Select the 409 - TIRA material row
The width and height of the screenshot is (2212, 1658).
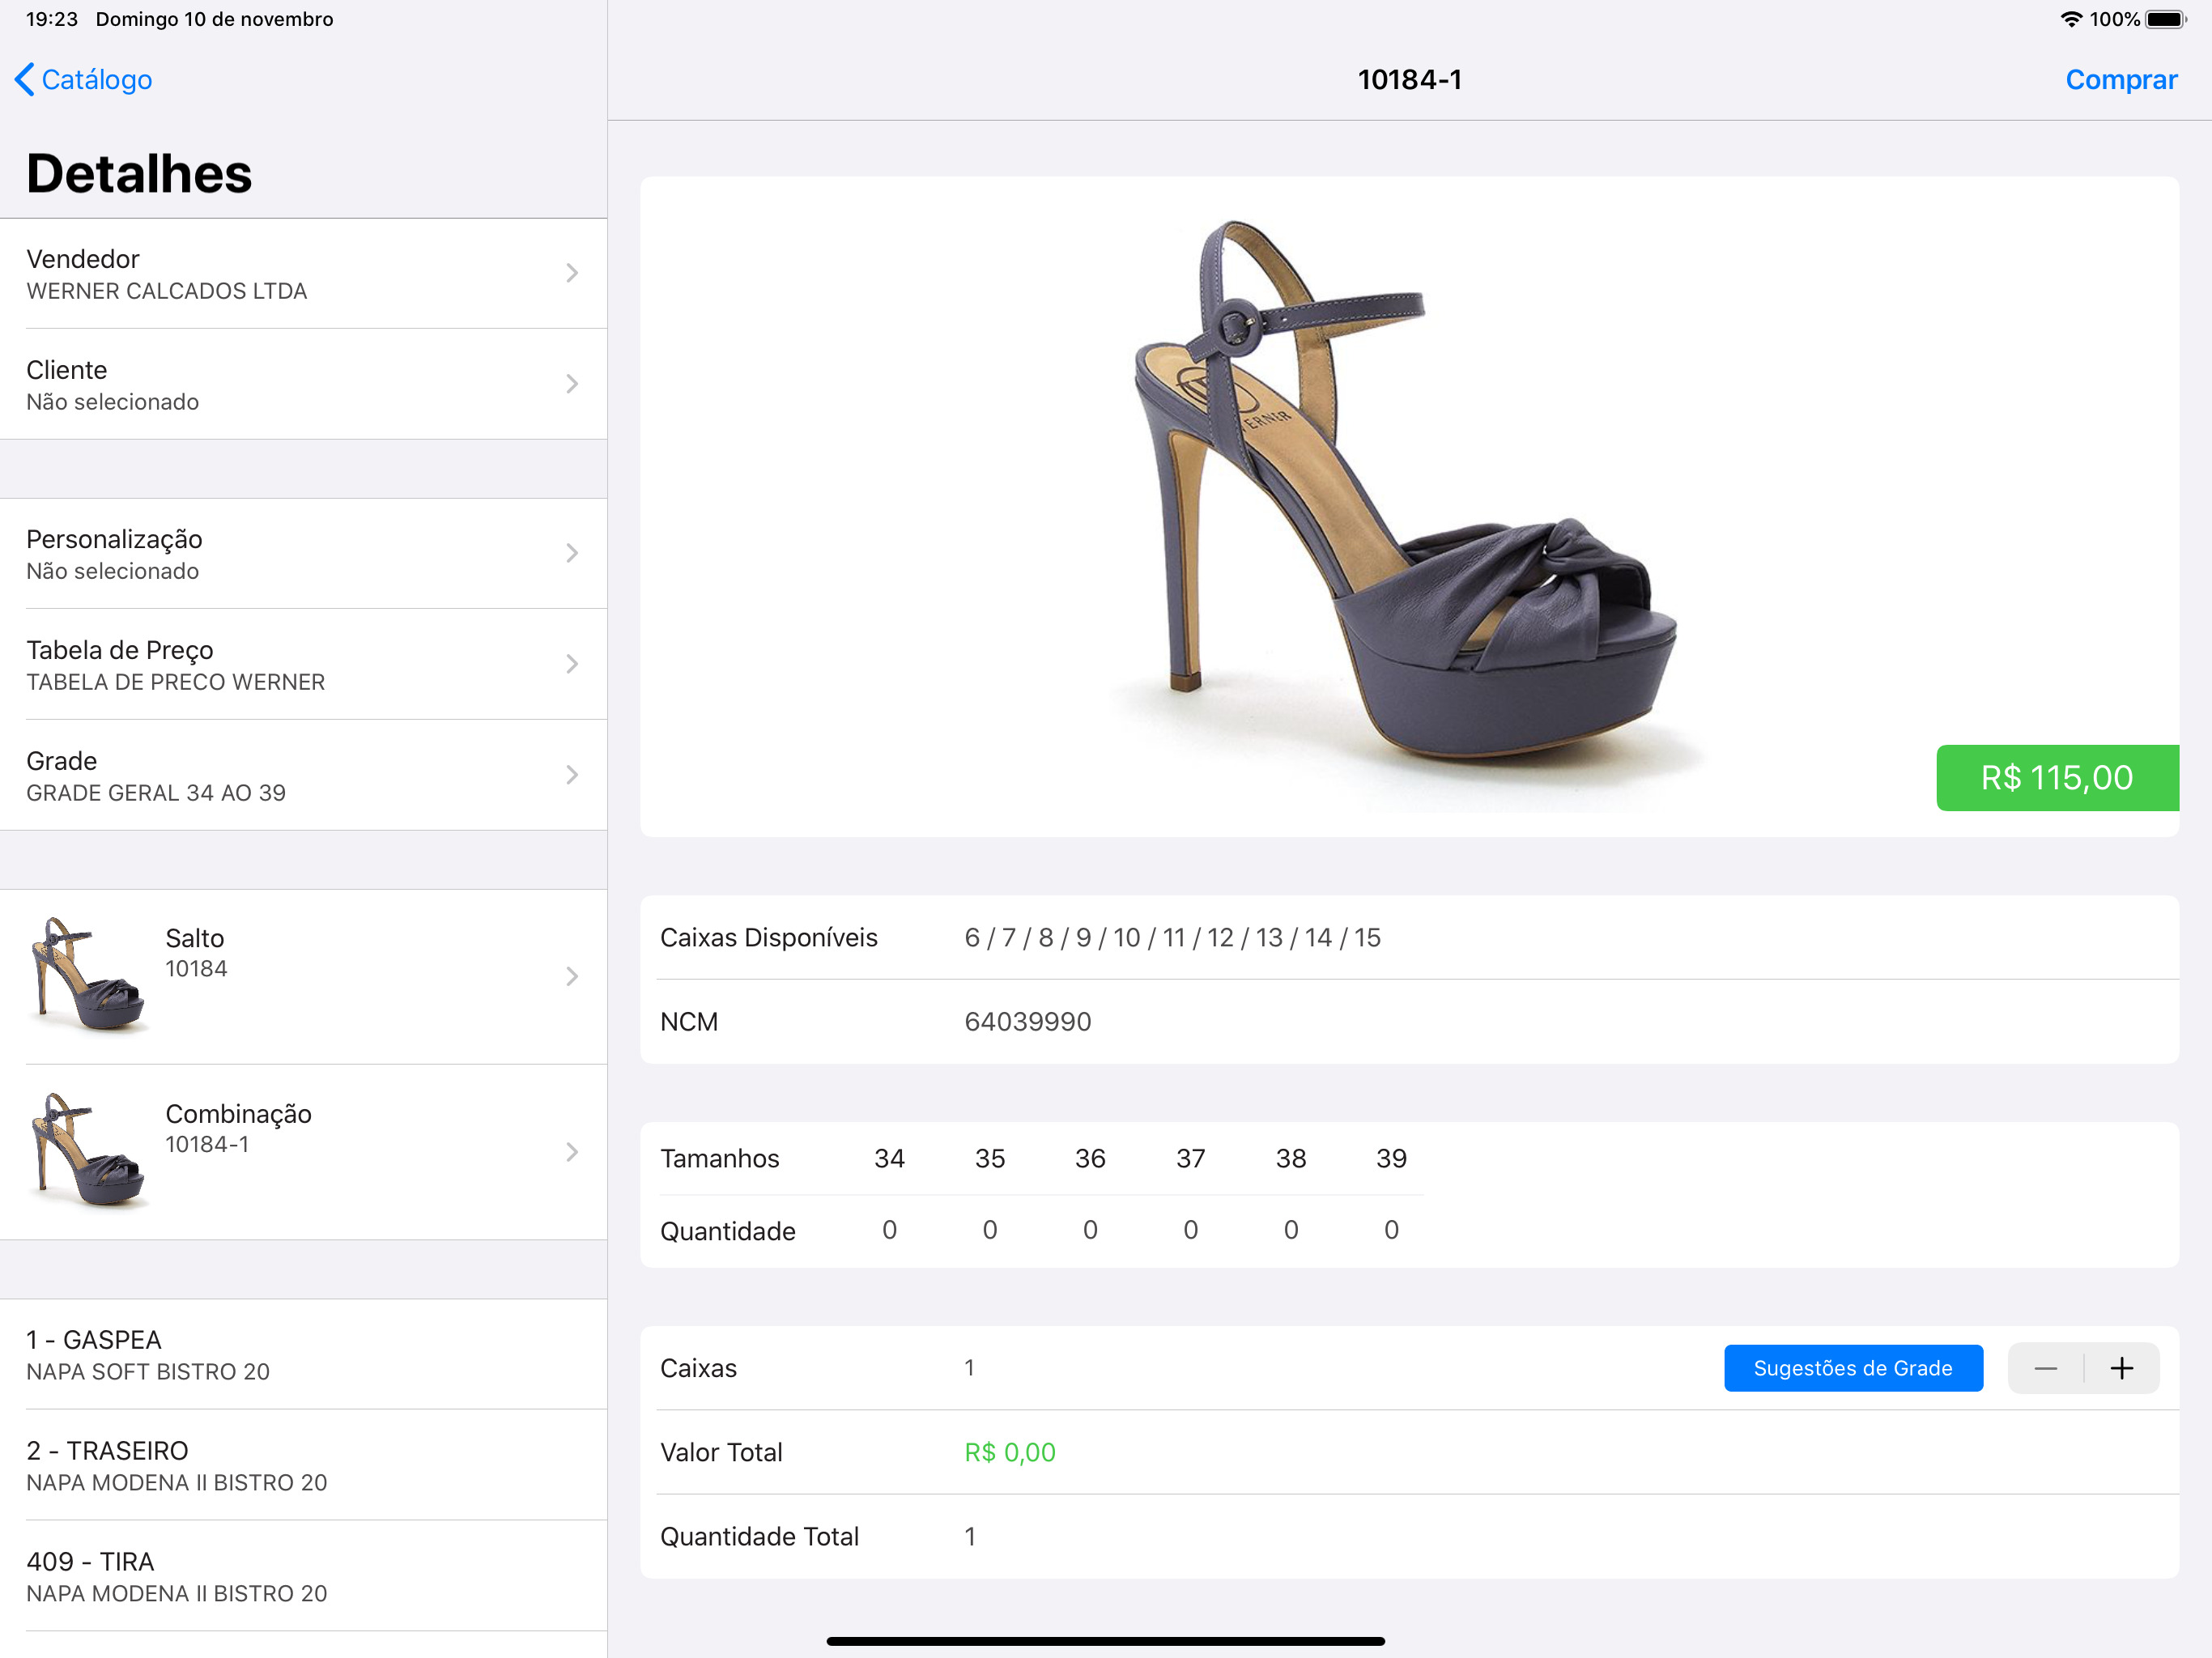(303, 1576)
